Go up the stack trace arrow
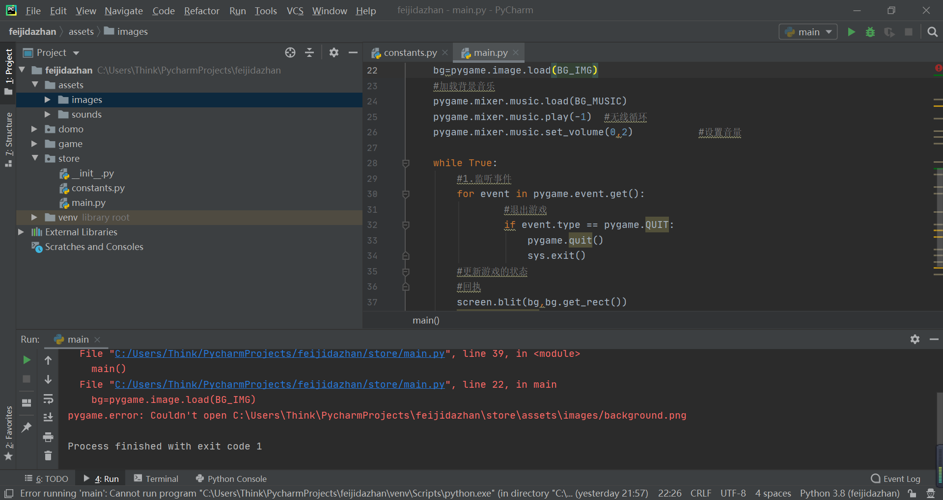 (x=48, y=360)
